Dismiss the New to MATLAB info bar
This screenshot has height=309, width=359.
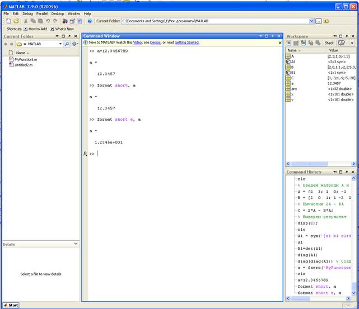[280, 42]
